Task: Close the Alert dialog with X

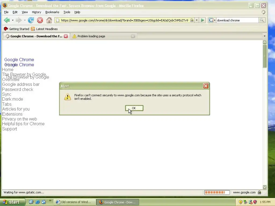Action: [206, 86]
